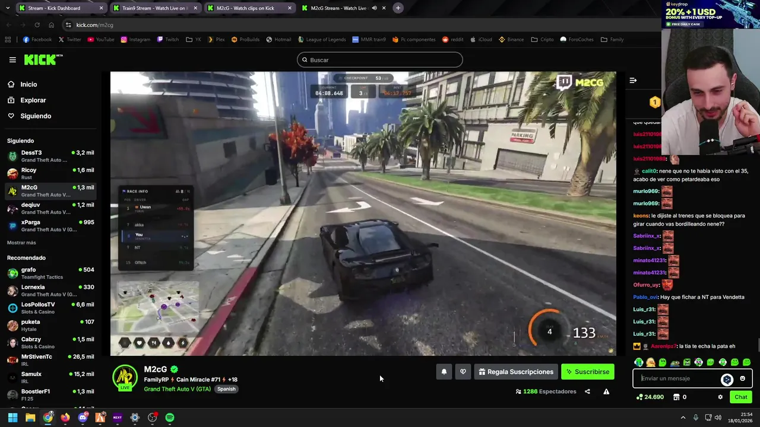Viewport: 760px width, 427px height.
Task: Open site information icon in address bar
Action: tap(69, 25)
